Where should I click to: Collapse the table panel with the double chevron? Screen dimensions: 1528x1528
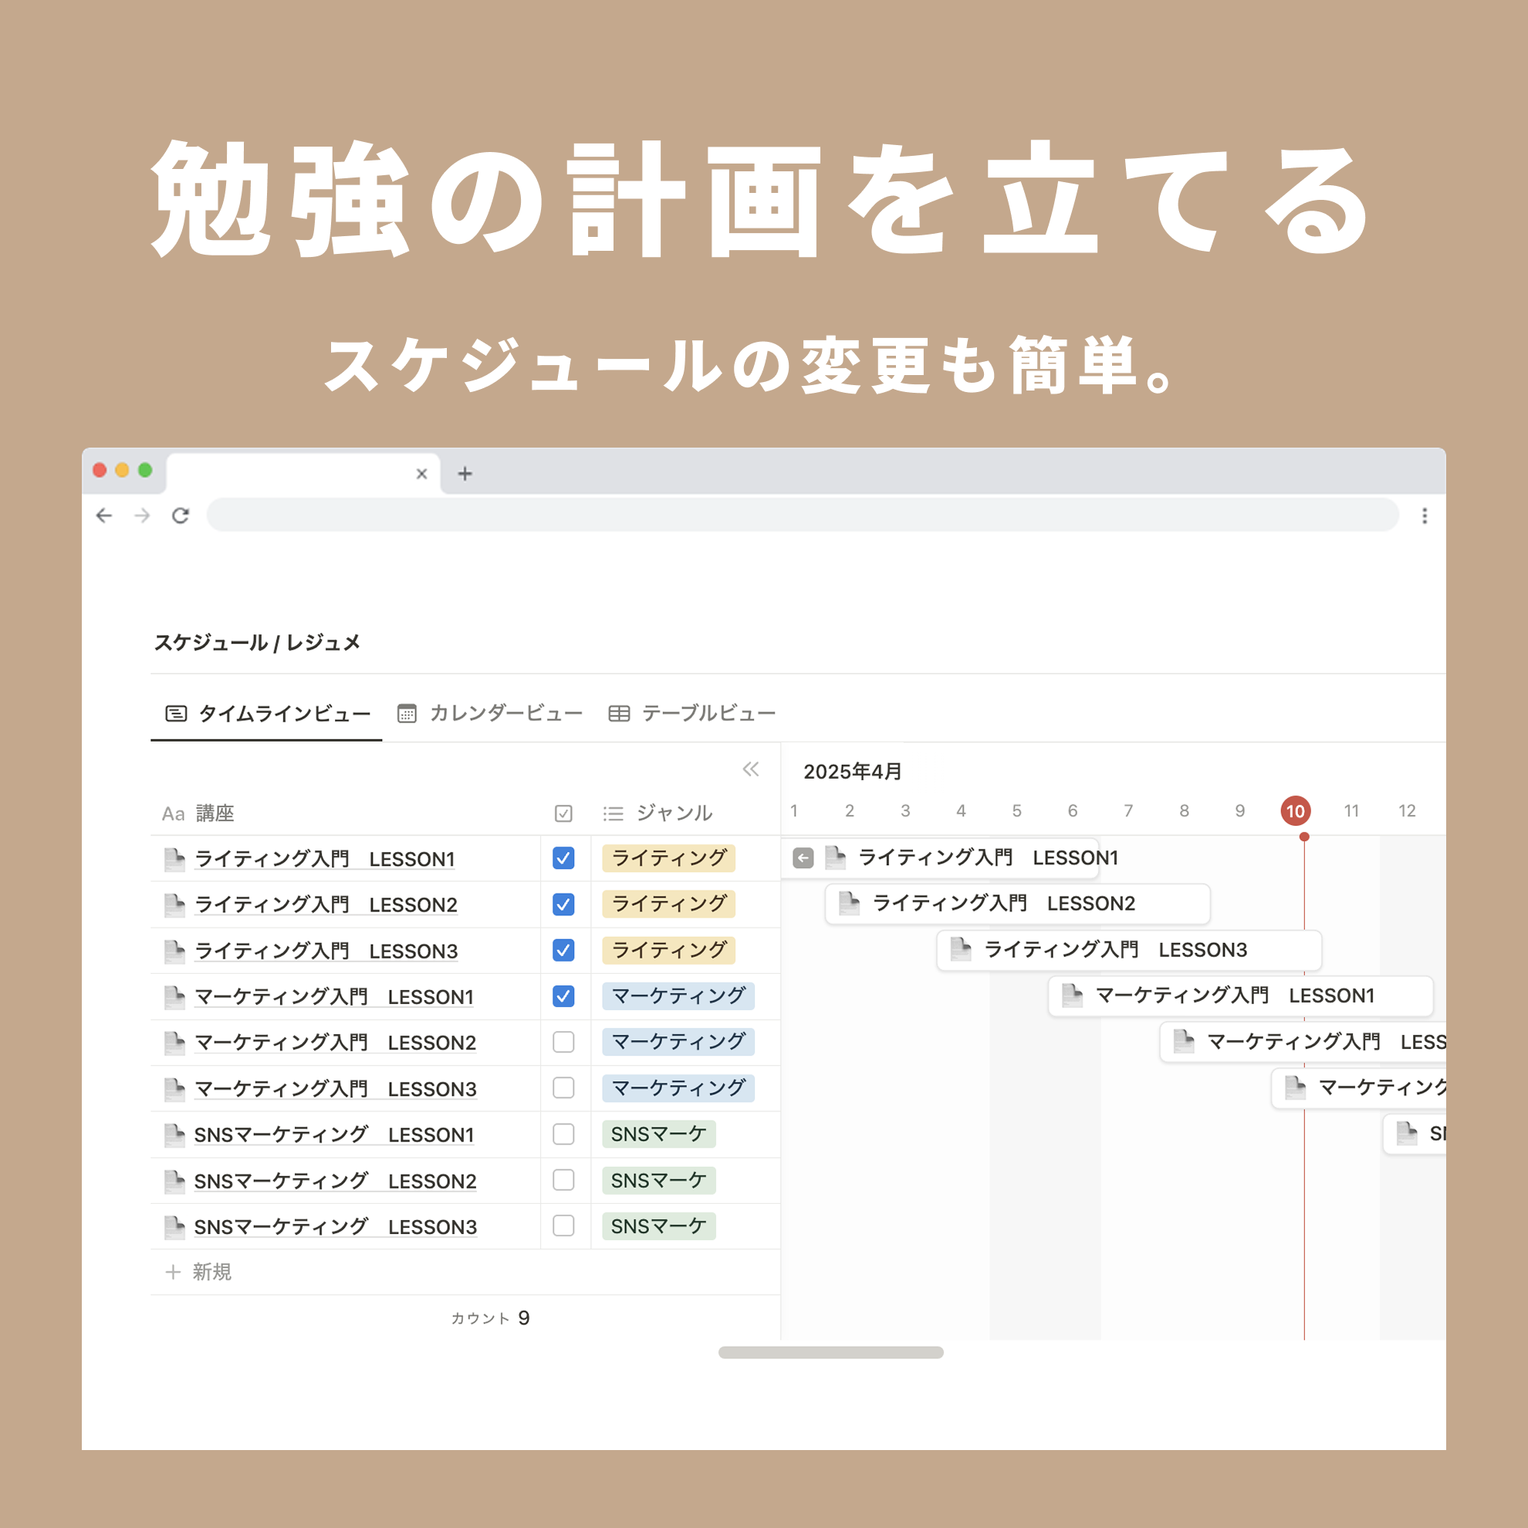point(751,769)
